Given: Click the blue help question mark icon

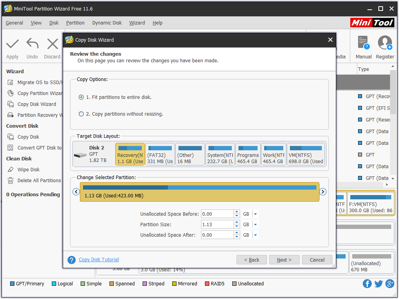Looking at the screenshot, I should [72, 260].
